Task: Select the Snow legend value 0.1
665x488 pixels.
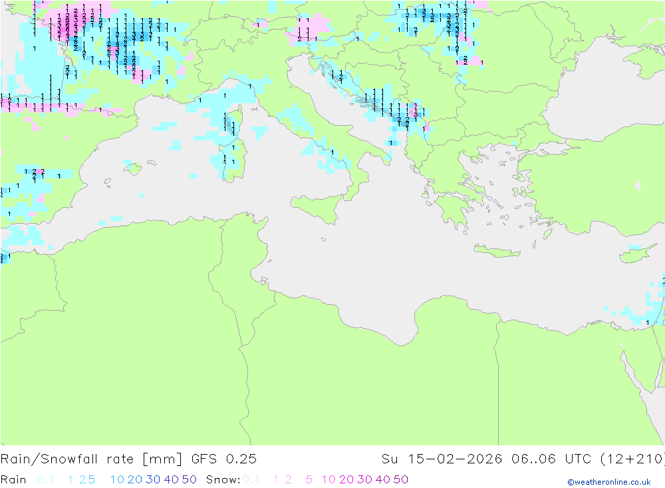Action: [x=251, y=479]
